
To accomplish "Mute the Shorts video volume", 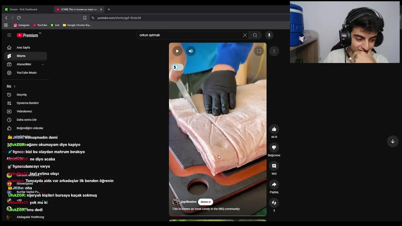I will 191,51.
